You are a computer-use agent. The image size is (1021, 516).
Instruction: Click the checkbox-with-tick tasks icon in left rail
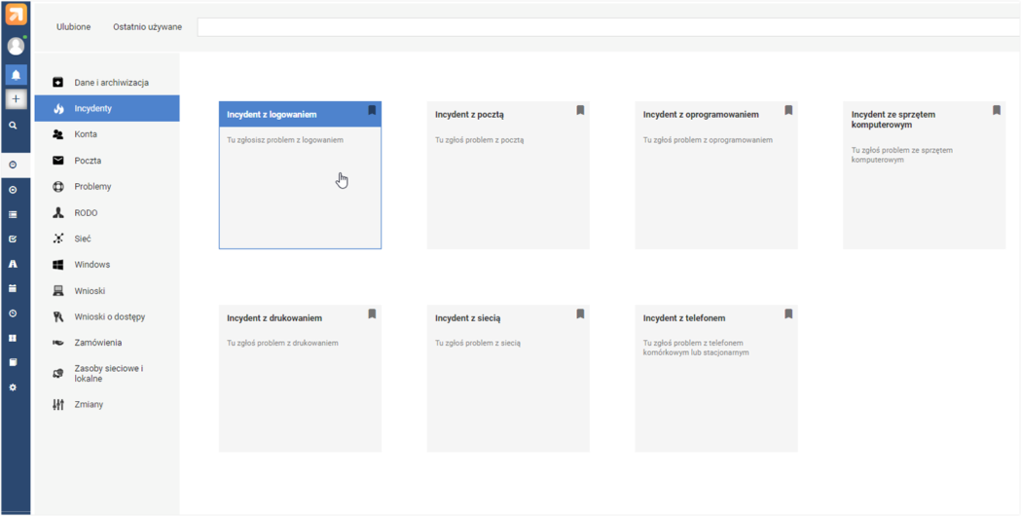click(13, 240)
